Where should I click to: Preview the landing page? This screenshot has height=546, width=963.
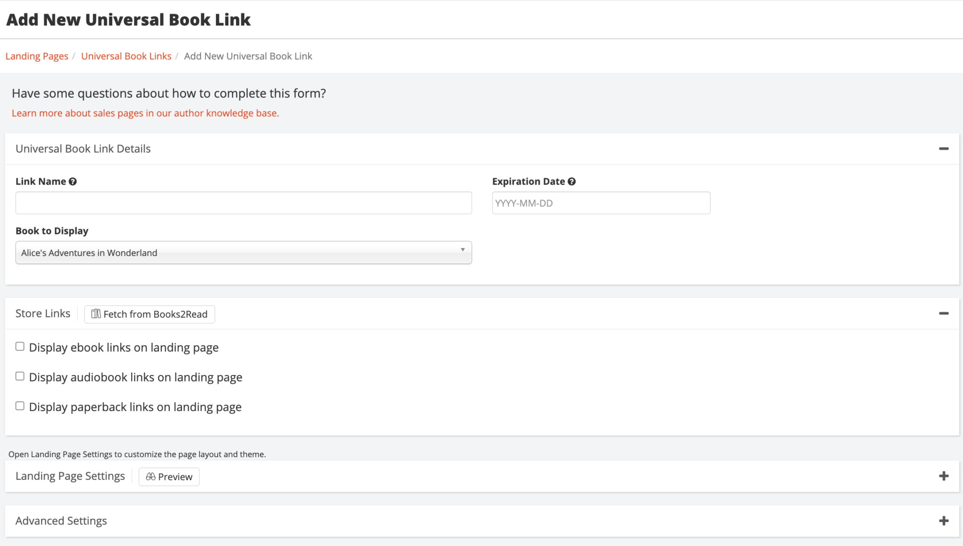point(169,476)
